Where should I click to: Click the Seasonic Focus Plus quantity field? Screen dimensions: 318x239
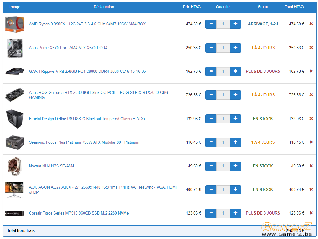point(223,142)
